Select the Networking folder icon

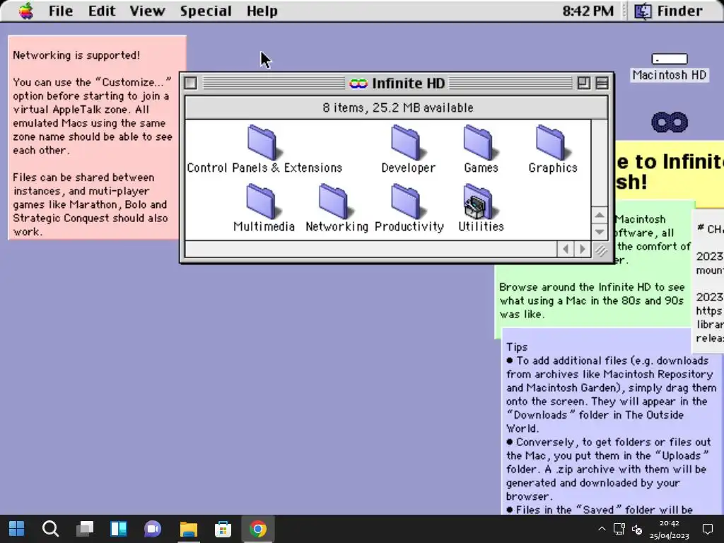336,201
